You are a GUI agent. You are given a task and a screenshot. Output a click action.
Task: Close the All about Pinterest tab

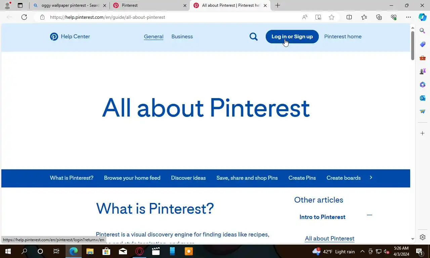coord(265,5)
